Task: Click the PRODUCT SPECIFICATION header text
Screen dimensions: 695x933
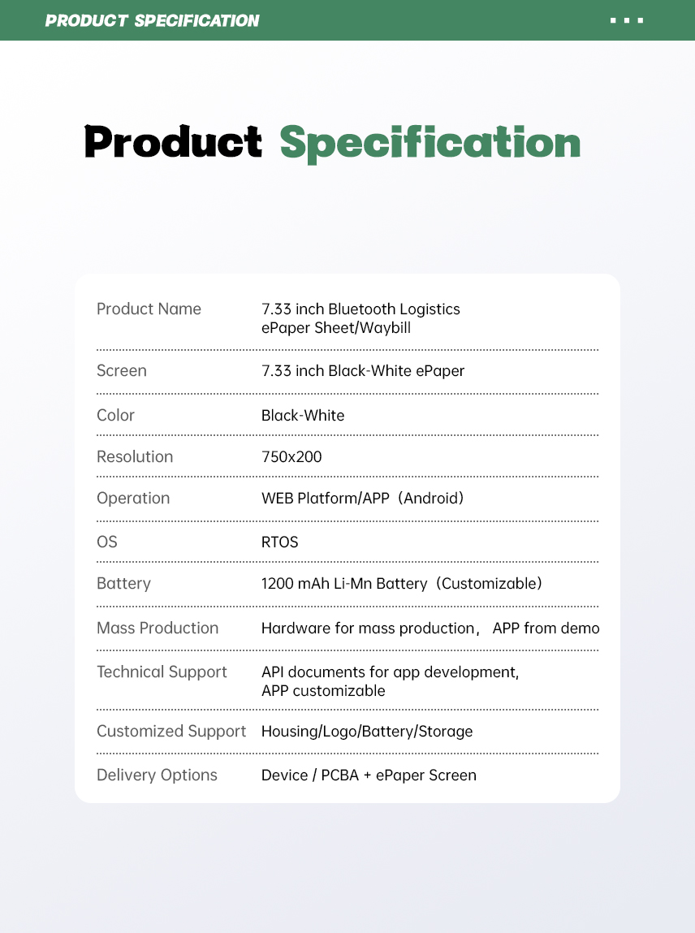Action: tap(153, 20)
